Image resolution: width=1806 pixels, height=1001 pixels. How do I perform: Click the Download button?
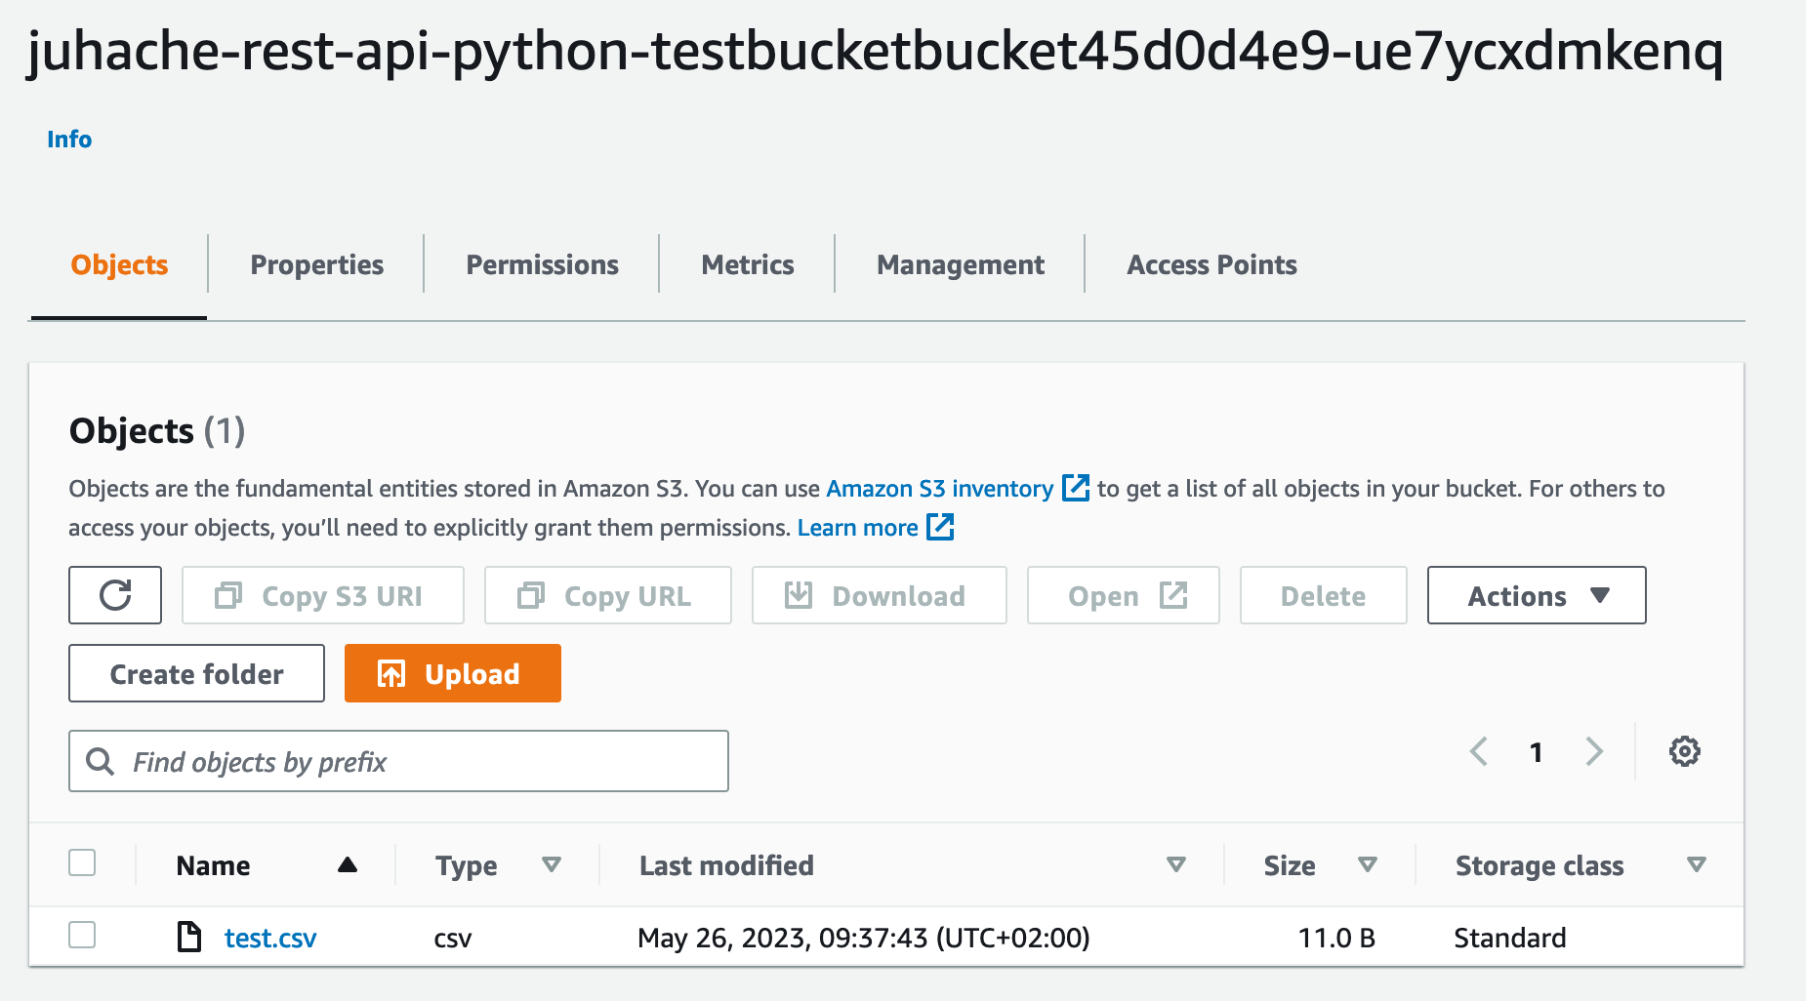pos(880,595)
